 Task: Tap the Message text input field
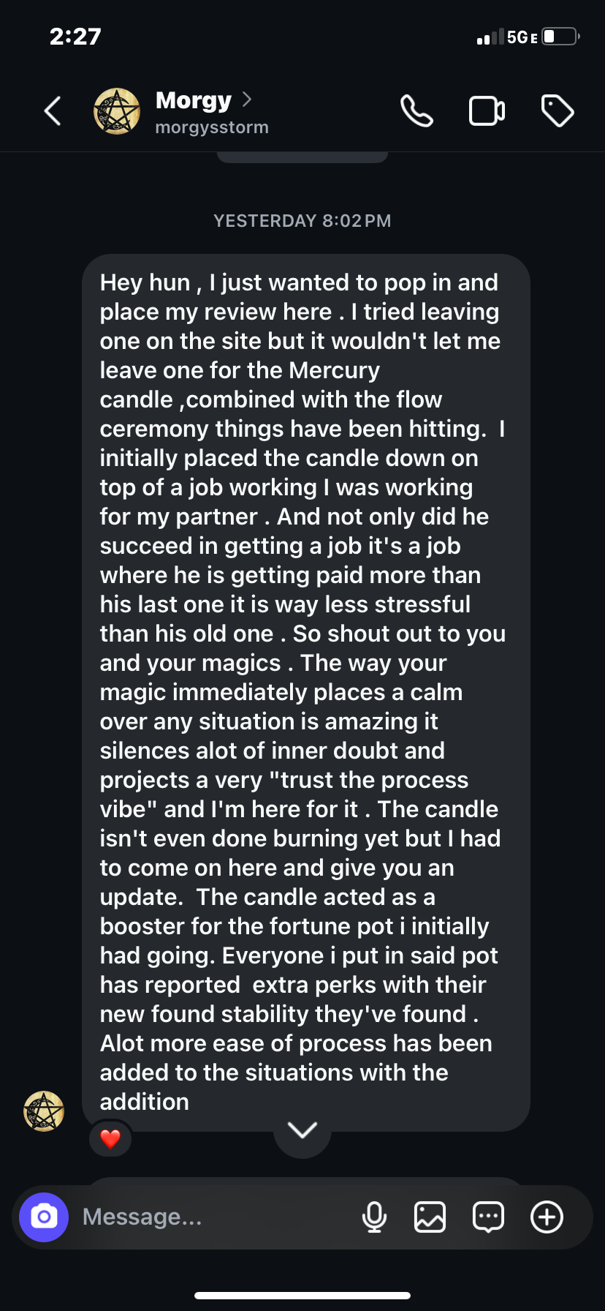coord(212,1217)
